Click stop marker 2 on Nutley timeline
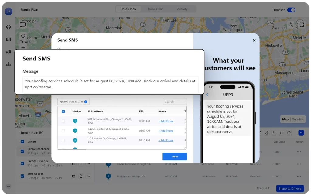This screenshot has height=196, width=311. pyautogui.click(x=108, y=176)
